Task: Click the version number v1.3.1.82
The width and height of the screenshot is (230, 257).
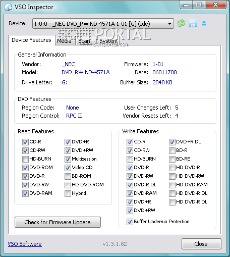Action: (x=115, y=244)
